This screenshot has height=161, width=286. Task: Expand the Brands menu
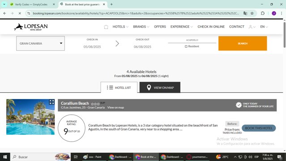click(x=141, y=27)
